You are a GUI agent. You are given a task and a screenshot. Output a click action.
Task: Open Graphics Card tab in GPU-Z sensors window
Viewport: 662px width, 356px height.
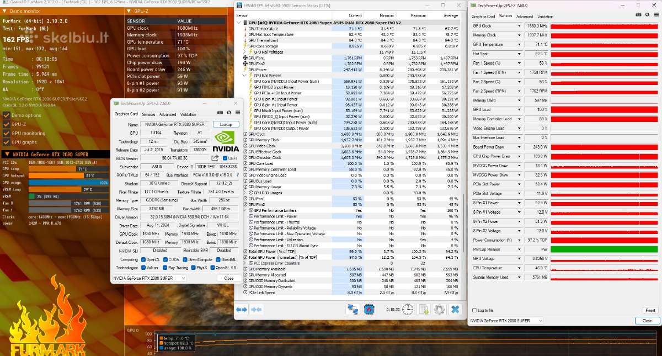point(483,17)
